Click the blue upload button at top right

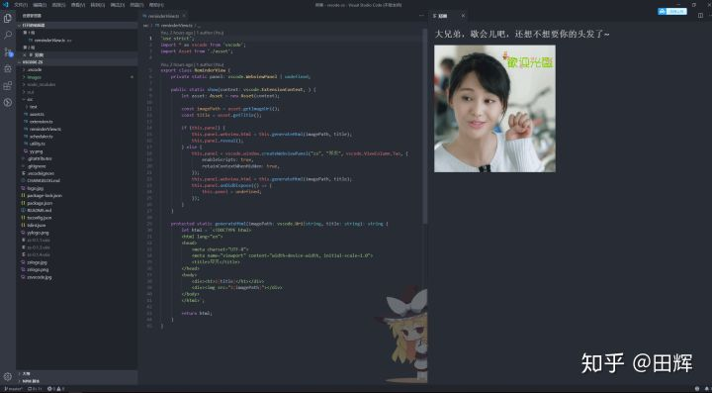click(672, 11)
